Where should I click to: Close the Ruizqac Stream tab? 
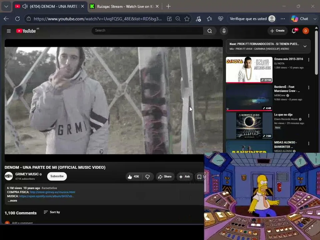(157, 6)
